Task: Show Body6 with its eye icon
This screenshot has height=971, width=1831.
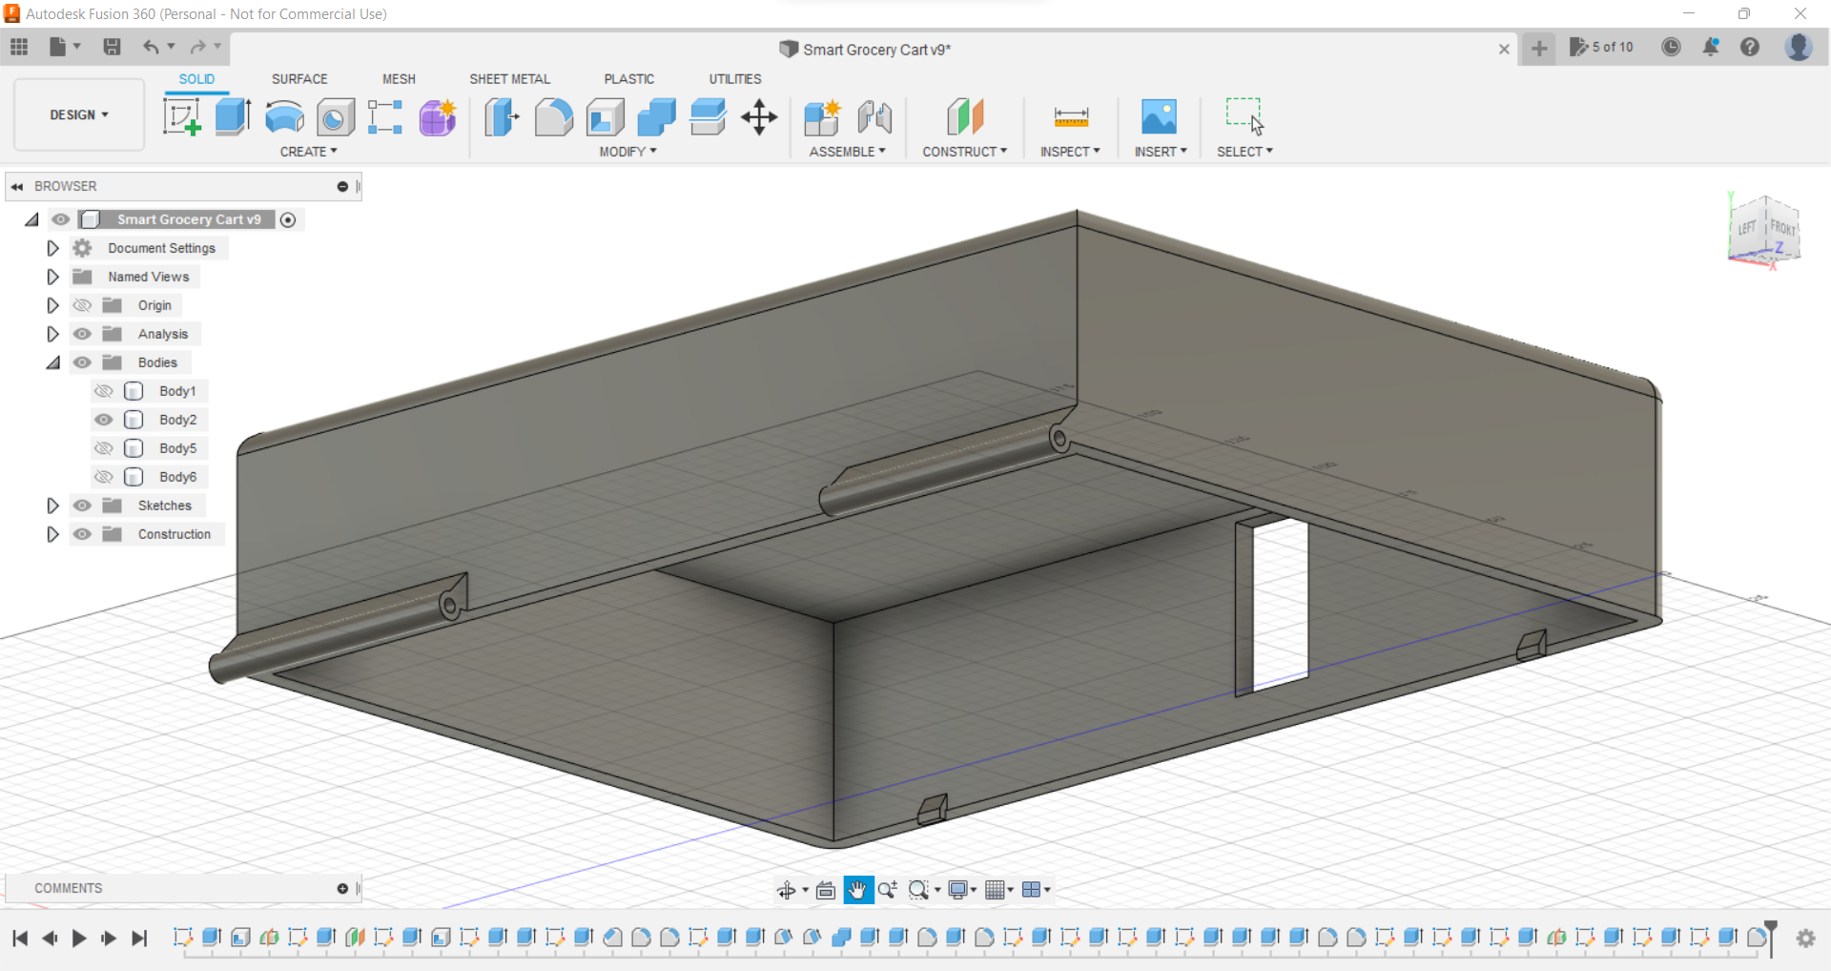Action: point(104,477)
